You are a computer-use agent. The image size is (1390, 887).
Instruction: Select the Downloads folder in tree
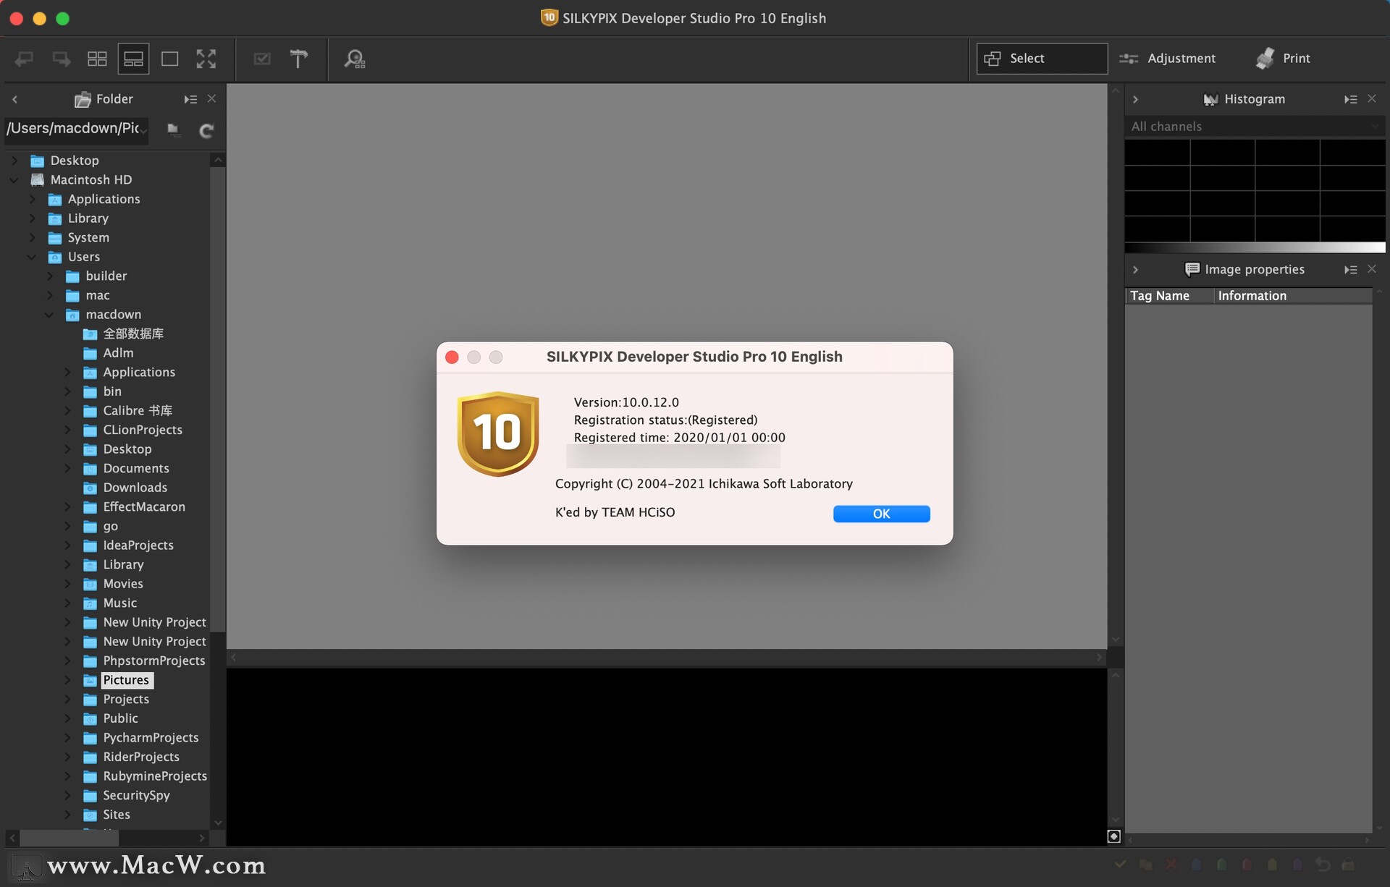pyautogui.click(x=135, y=488)
